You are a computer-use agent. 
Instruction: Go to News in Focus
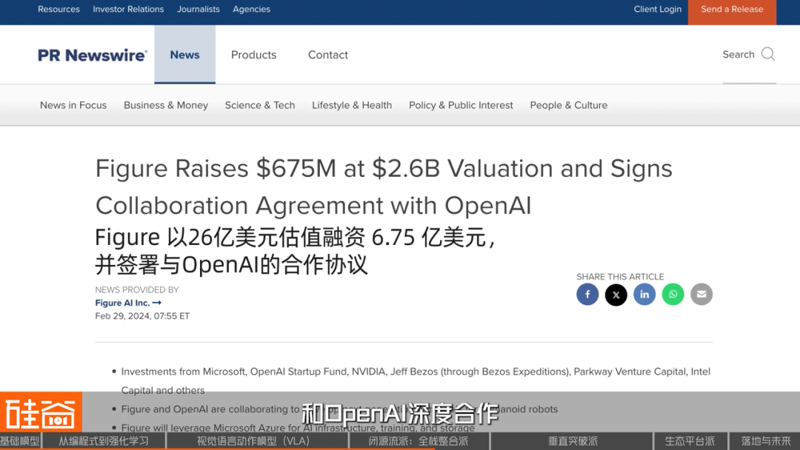point(73,105)
